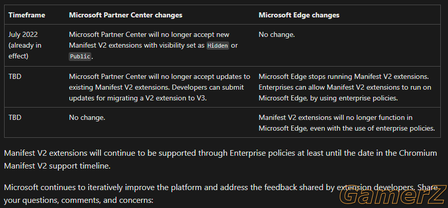Click the "already in effect" note text
448x208 pixels.
[x=25, y=51]
